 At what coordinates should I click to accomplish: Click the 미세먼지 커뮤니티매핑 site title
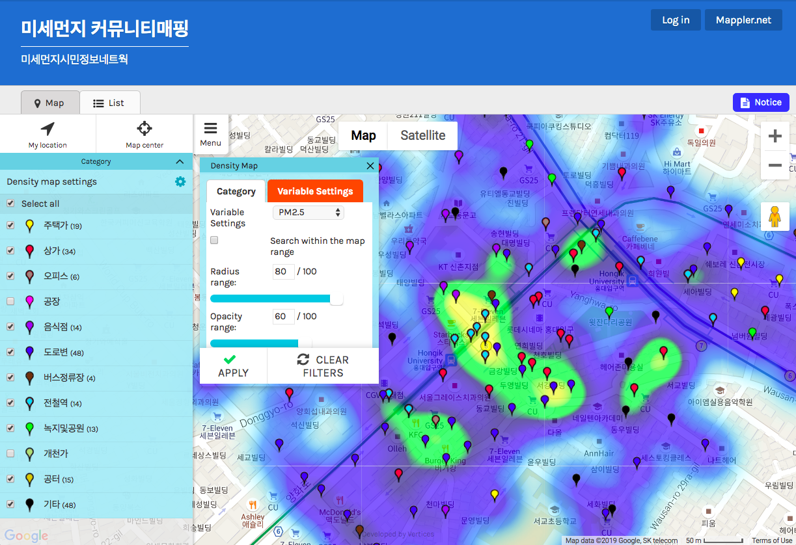(105, 29)
